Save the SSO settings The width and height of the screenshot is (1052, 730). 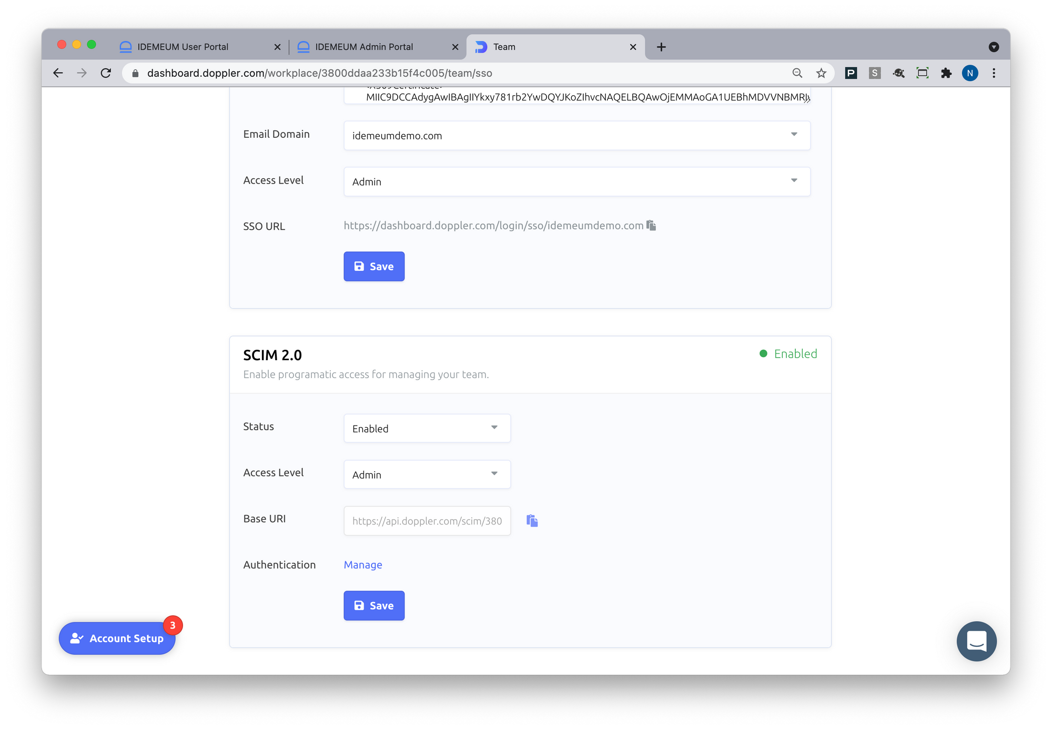[374, 266]
